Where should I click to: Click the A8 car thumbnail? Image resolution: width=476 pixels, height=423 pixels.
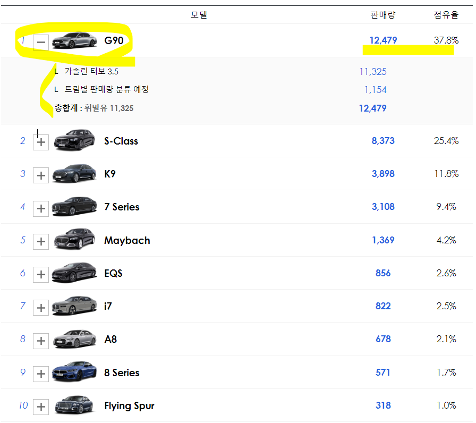pos(75,339)
